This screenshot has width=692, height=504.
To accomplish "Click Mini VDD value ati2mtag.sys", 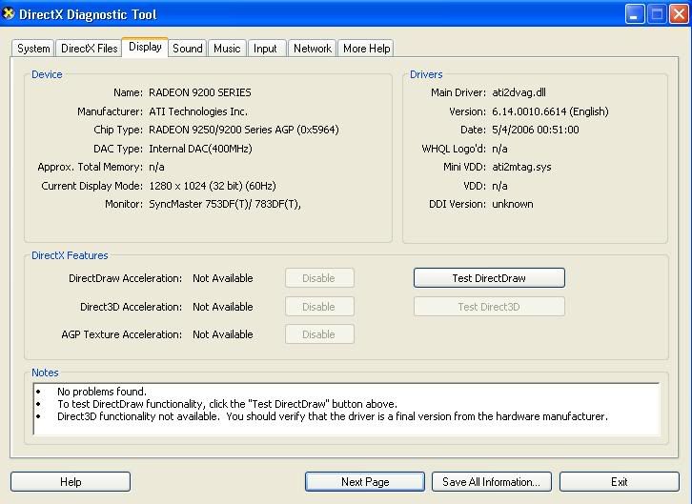I will [521, 167].
